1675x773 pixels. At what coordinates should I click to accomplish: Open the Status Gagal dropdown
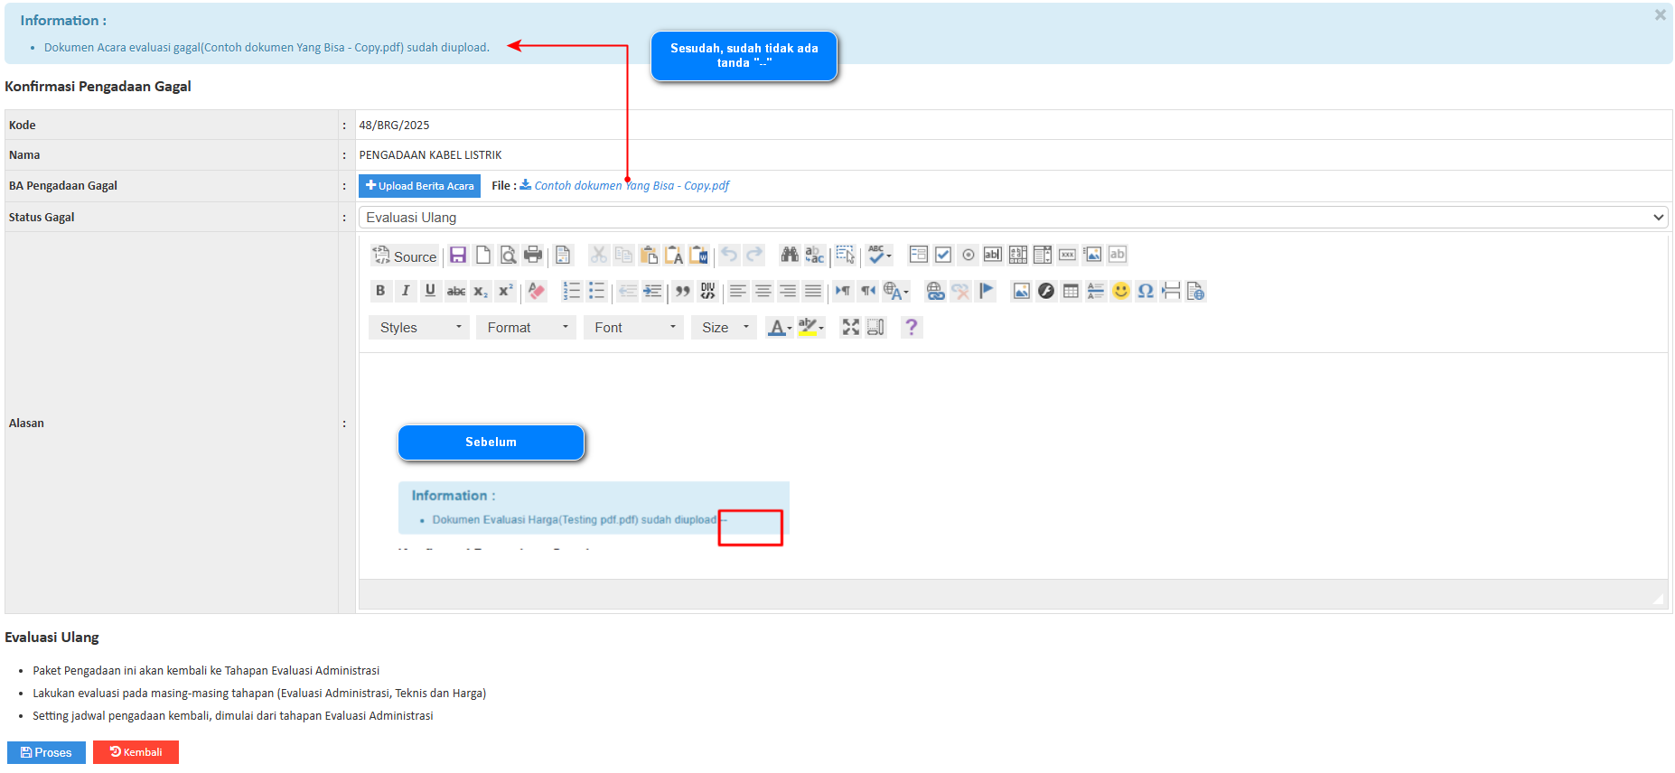click(x=1013, y=218)
